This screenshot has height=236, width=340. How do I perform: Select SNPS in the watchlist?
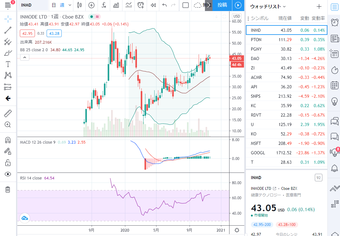pyautogui.click(x=286, y=96)
